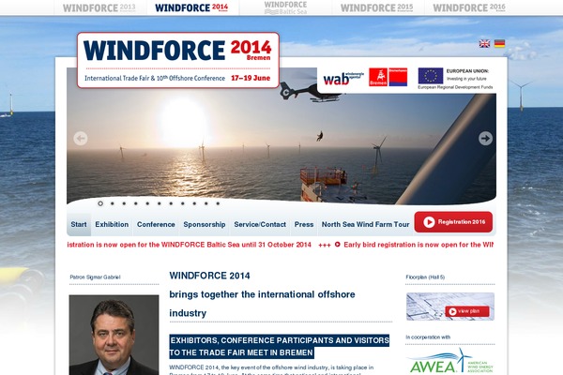Select the second slideshow dot
Viewport: 563px width, 375px height.
[113, 203]
